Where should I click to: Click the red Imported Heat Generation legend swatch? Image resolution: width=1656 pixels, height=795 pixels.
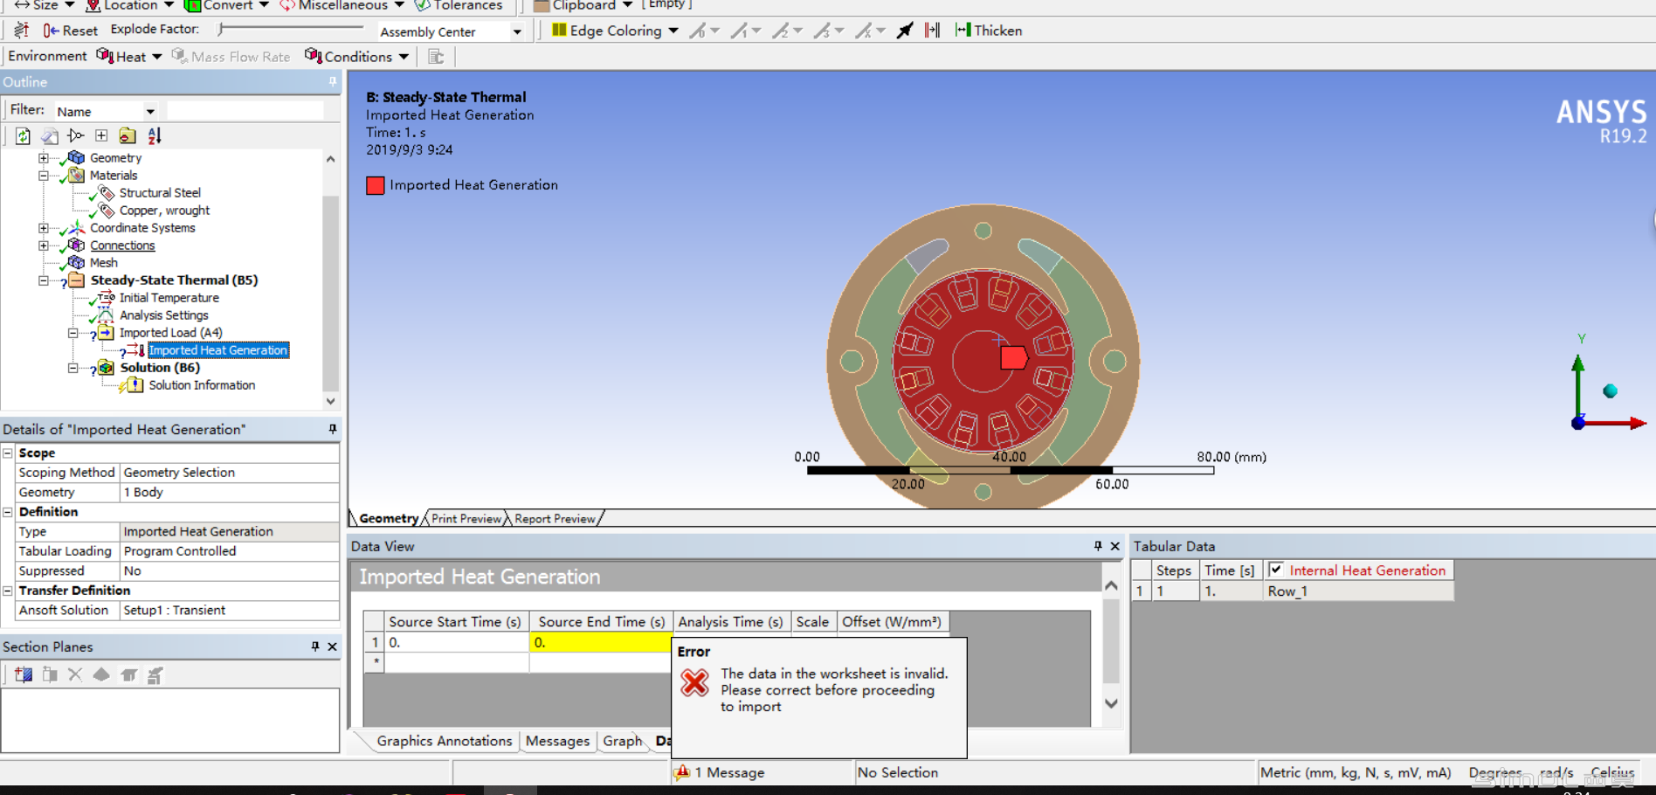coord(376,185)
